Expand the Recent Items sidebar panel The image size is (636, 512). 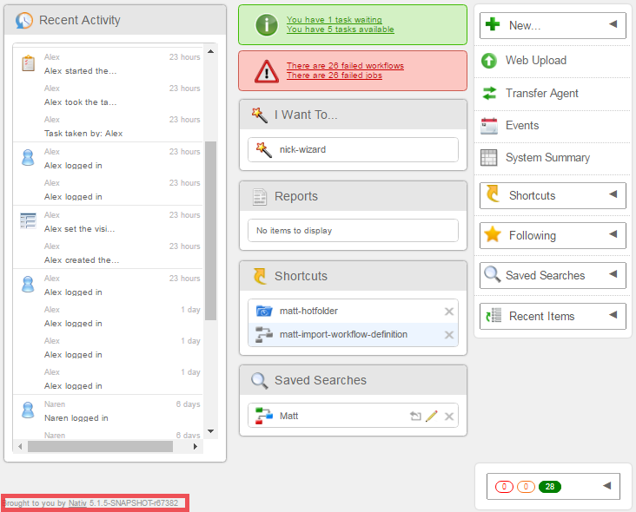[x=613, y=315]
